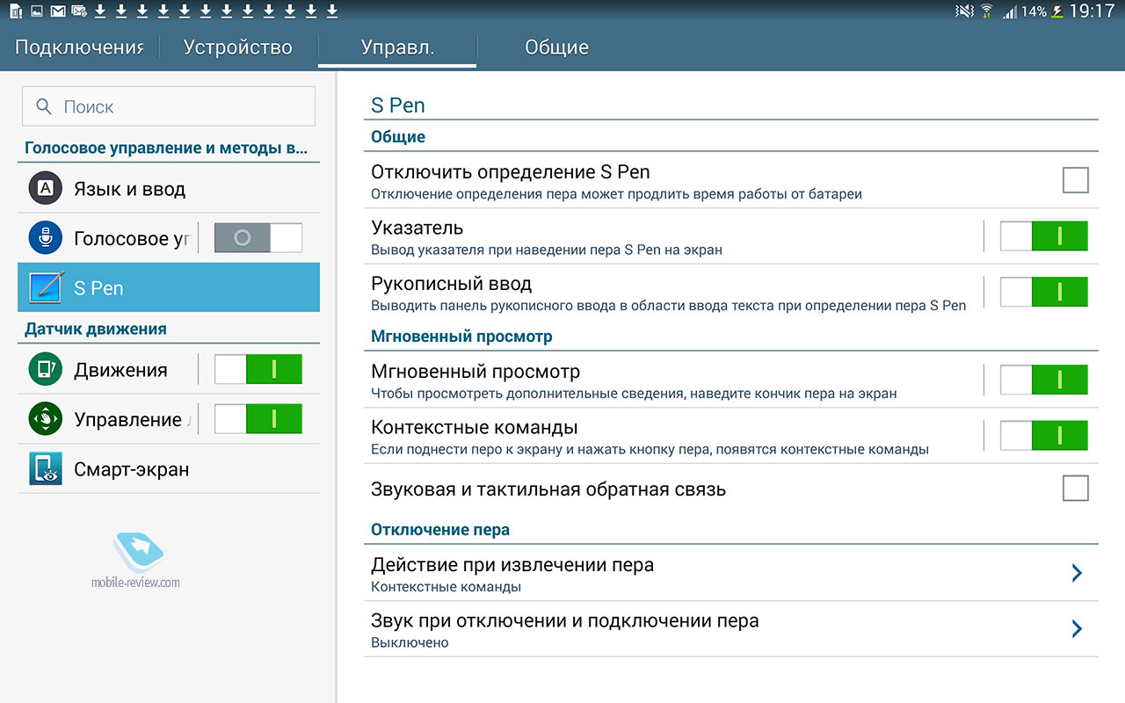Tap the image notification icon in the status bar
The image size is (1125, 703).
(x=36, y=11)
